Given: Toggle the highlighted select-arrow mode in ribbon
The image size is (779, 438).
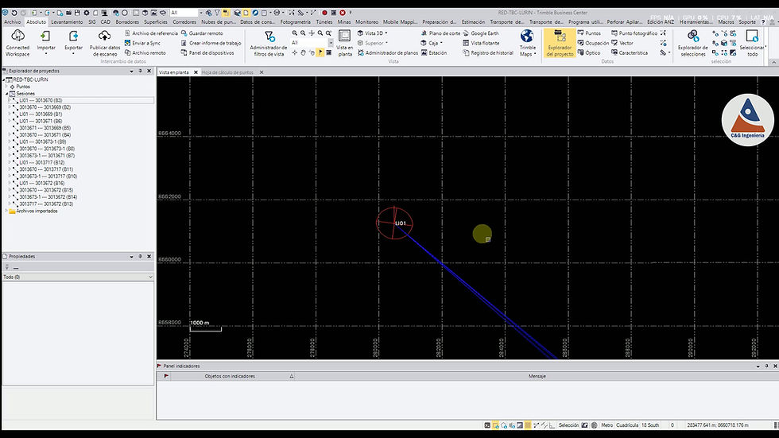Looking at the screenshot, I should coord(320,52).
